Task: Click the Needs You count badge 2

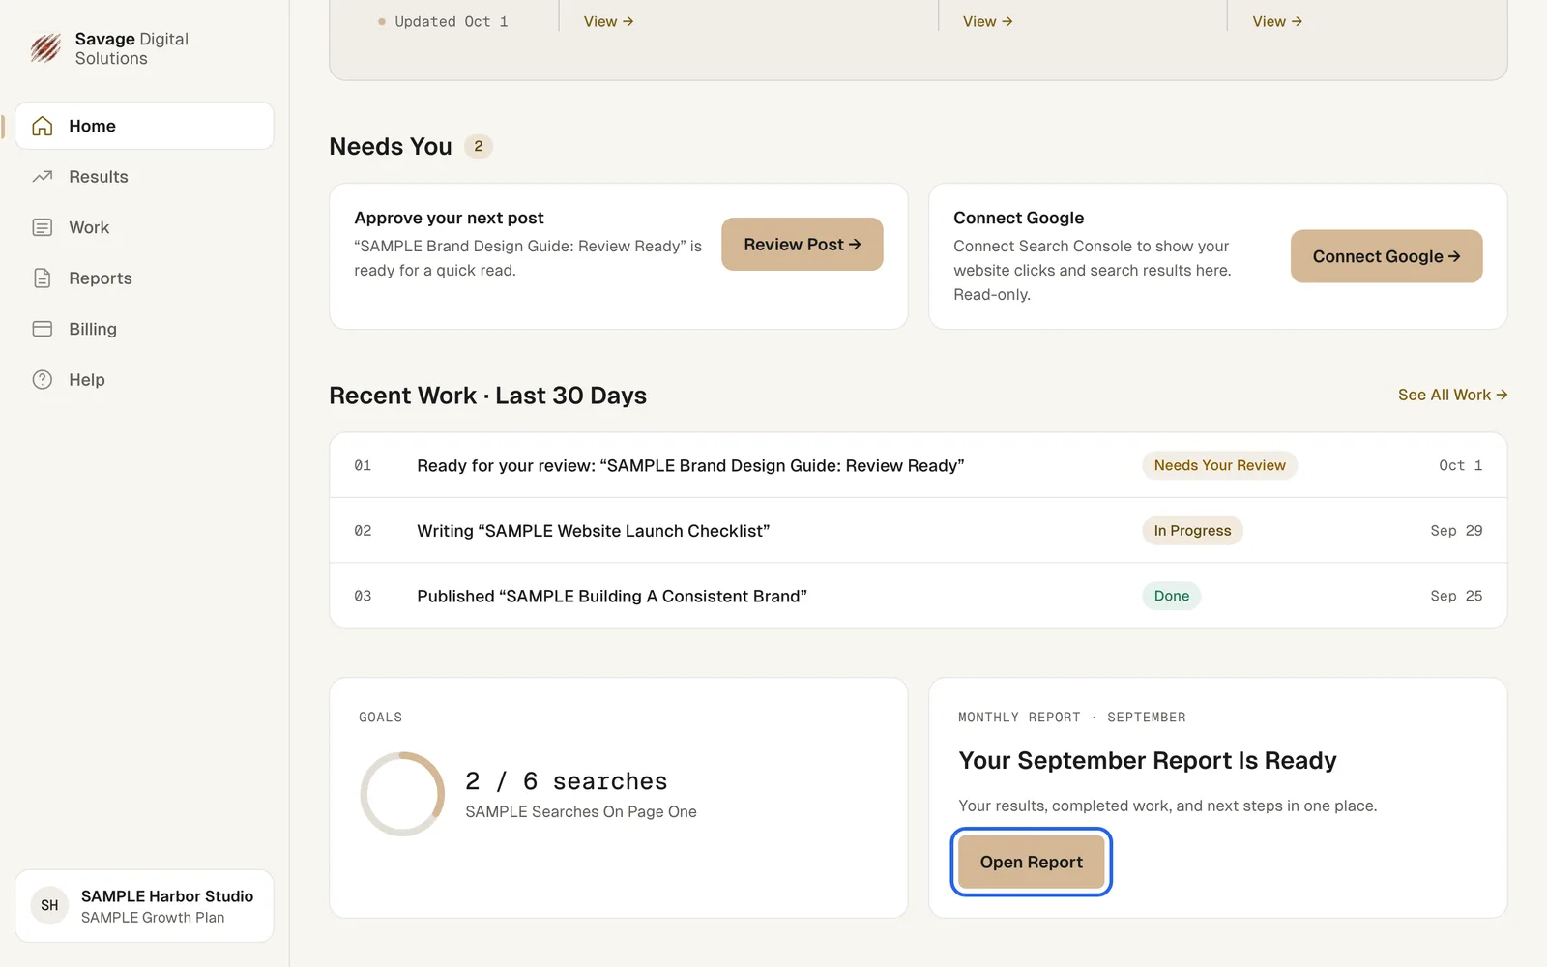Action: click(x=479, y=146)
